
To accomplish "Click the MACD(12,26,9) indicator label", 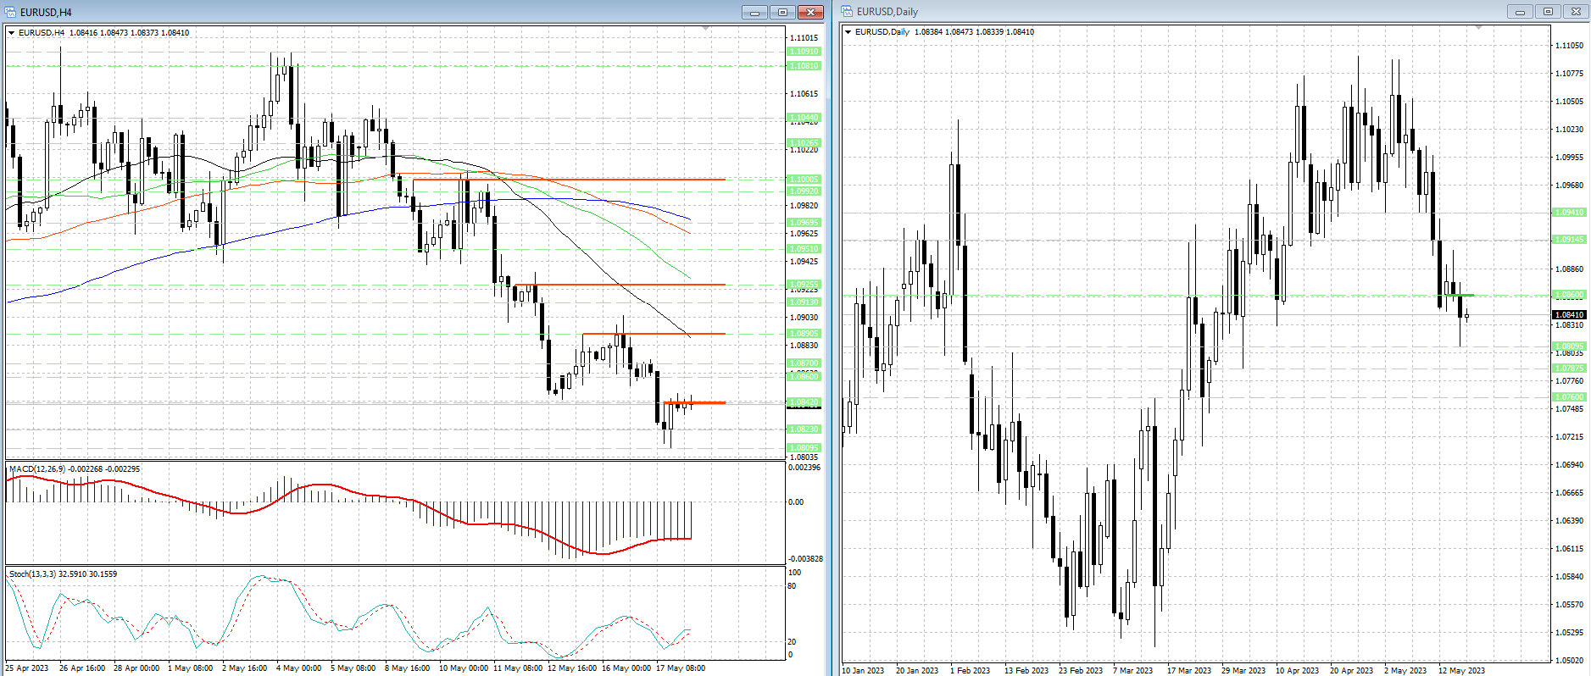I will point(75,468).
